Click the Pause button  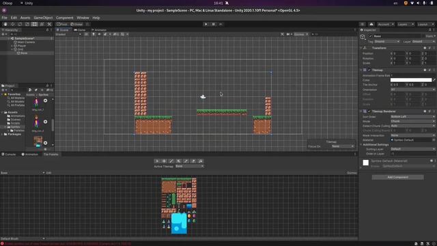click(x=213, y=25)
